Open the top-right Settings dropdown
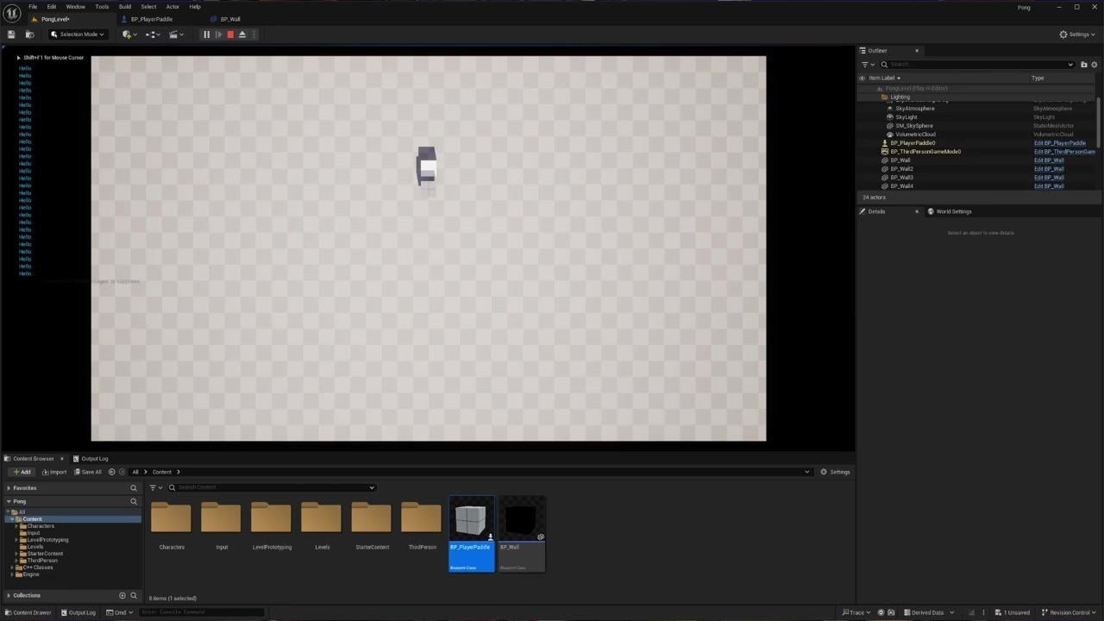 (1078, 34)
